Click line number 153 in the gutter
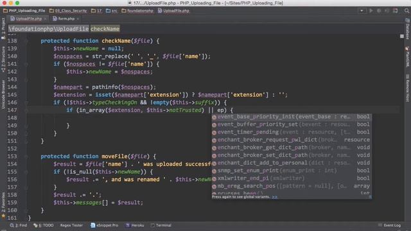 pos(12,157)
